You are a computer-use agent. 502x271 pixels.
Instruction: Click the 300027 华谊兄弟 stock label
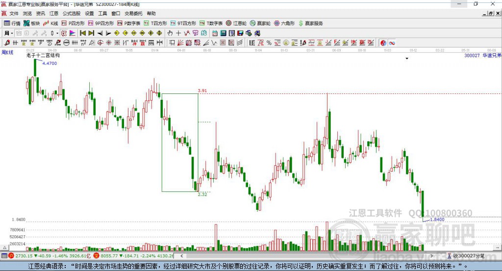click(x=482, y=55)
